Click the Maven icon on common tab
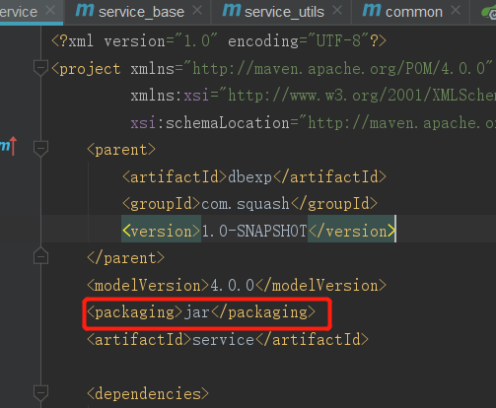This screenshot has height=408, width=496. [x=372, y=10]
